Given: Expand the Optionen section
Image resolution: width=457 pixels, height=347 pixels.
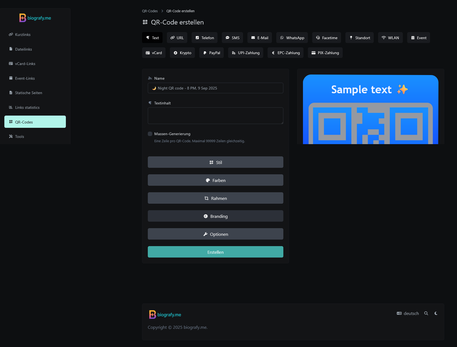Looking at the screenshot, I should tap(216, 234).
